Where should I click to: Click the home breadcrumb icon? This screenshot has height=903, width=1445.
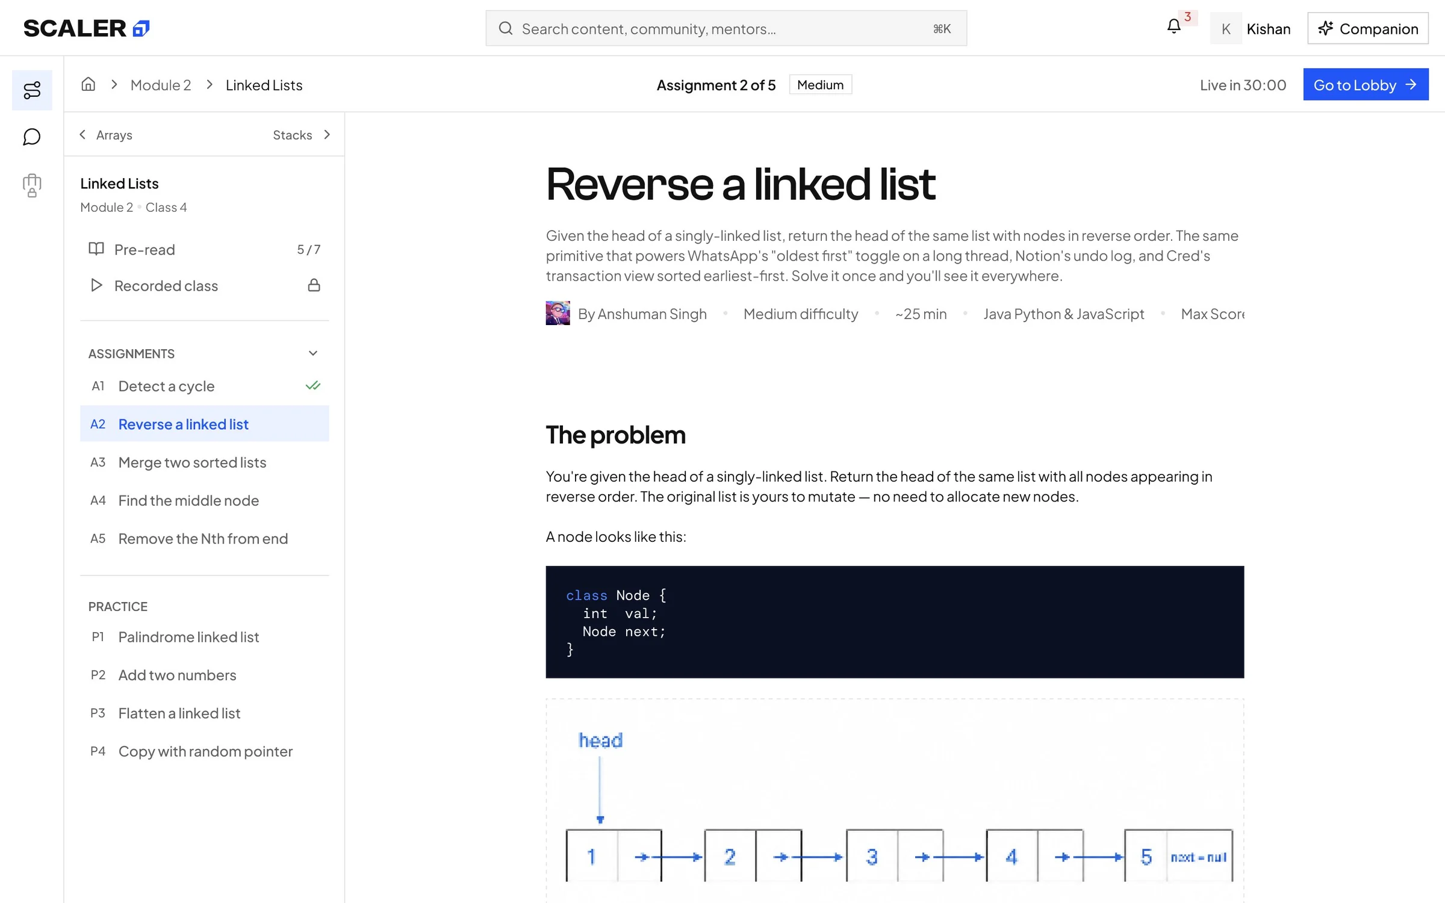click(89, 84)
